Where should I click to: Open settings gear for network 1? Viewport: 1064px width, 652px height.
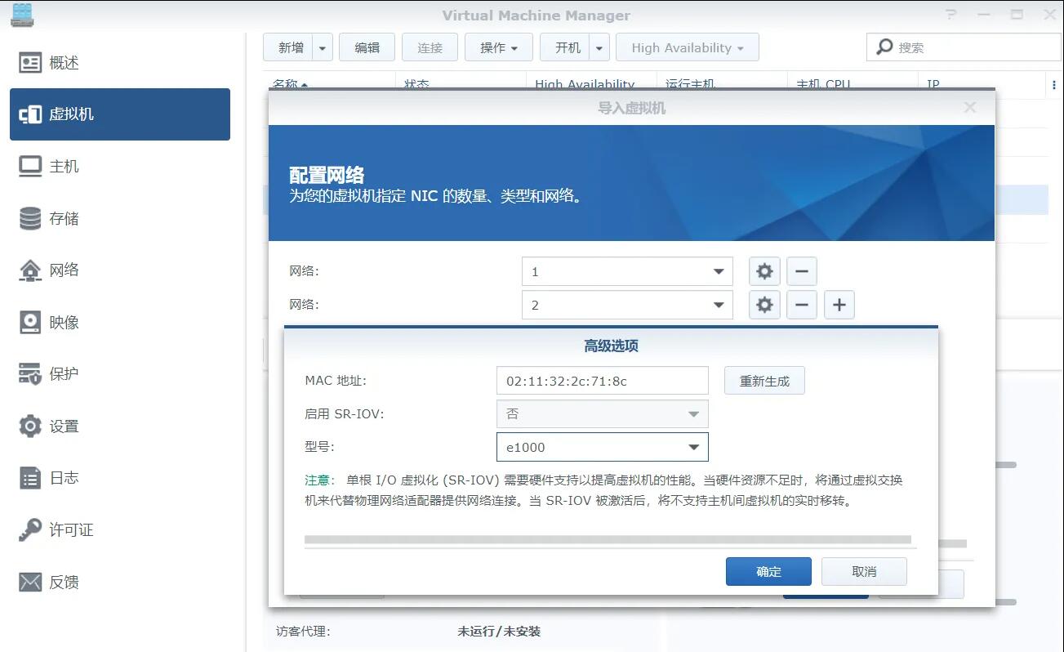(764, 271)
